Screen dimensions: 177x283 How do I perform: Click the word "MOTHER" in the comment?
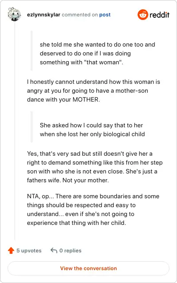tap(86, 99)
